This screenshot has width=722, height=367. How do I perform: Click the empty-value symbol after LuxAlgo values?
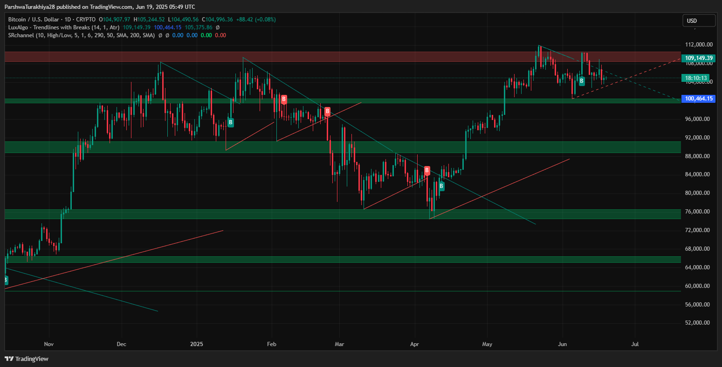218,27
